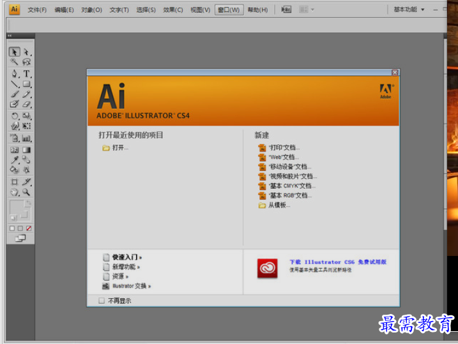Enable the 不再显示 checkbox
458x344 pixels.
pyautogui.click(x=102, y=301)
